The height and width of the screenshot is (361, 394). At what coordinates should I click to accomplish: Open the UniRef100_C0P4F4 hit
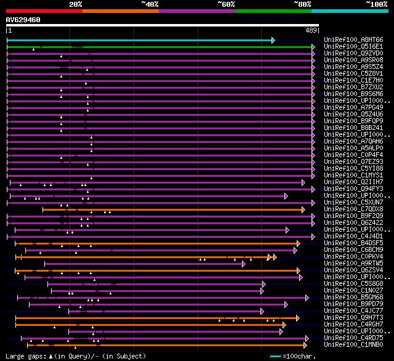[x=353, y=155]
